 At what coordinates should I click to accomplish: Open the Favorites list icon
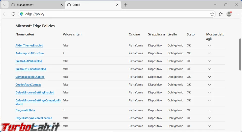[221, 14]
